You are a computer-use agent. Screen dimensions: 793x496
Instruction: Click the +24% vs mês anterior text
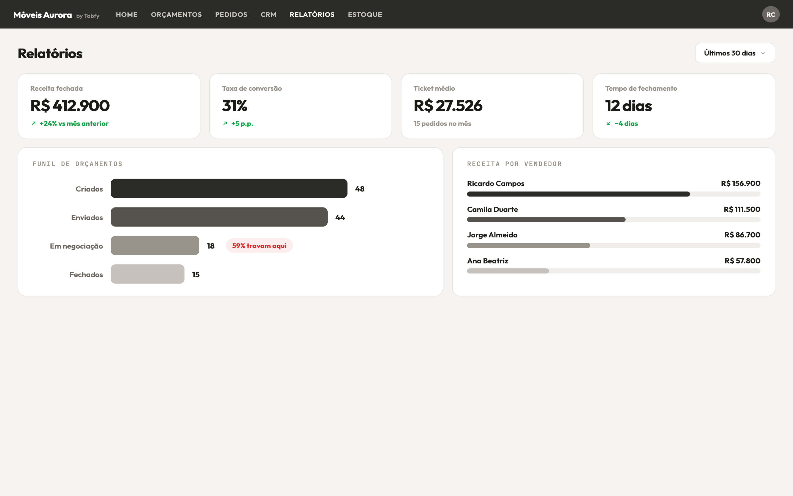(x=74, y=123)
